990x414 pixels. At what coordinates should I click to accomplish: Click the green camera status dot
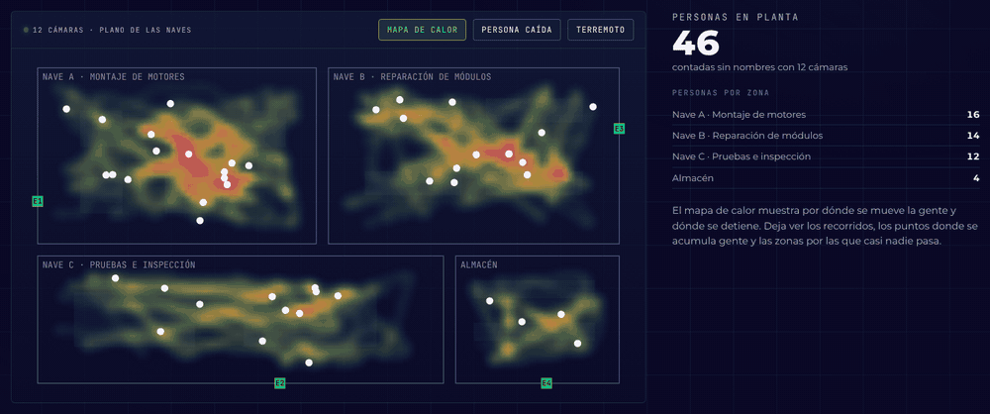pos(26,30)
